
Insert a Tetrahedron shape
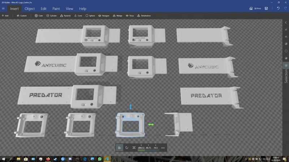(144, 16)
